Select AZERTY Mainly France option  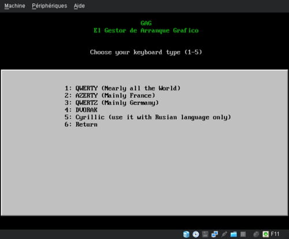(110, 95)
